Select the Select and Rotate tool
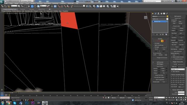This screenshot has height=105, width=187. pyautogui.click(x=35, y=6)
